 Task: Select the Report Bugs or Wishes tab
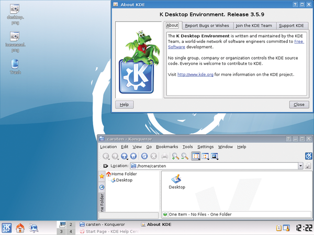point(207,26)
